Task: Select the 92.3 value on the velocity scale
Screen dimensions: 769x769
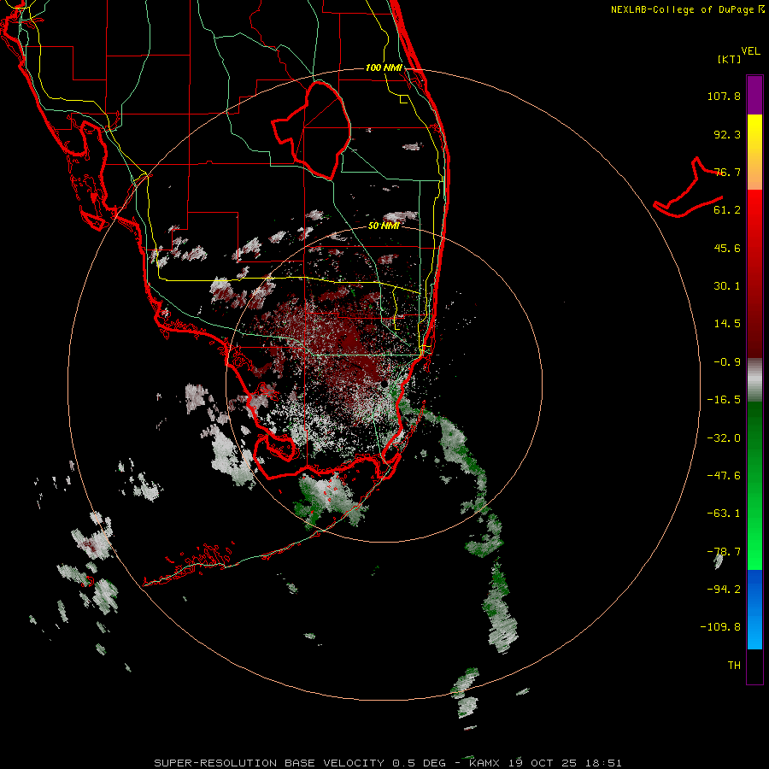Action: 727,134
